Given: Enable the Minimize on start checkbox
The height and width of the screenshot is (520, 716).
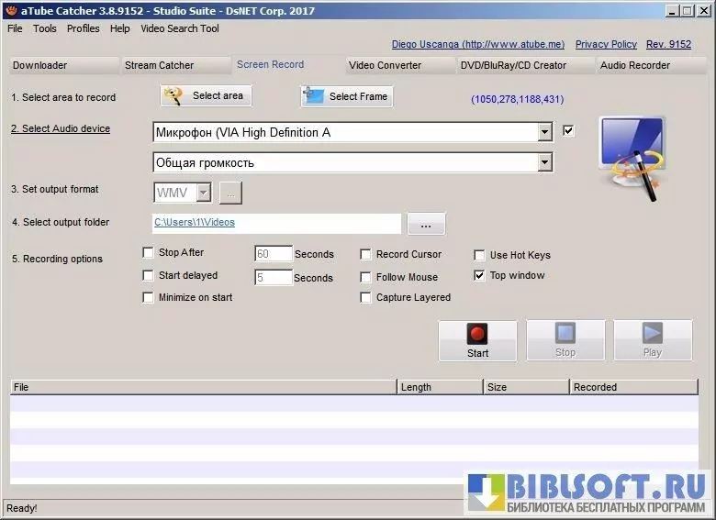Looking at the screenshot, I should [x=149, y=297].
